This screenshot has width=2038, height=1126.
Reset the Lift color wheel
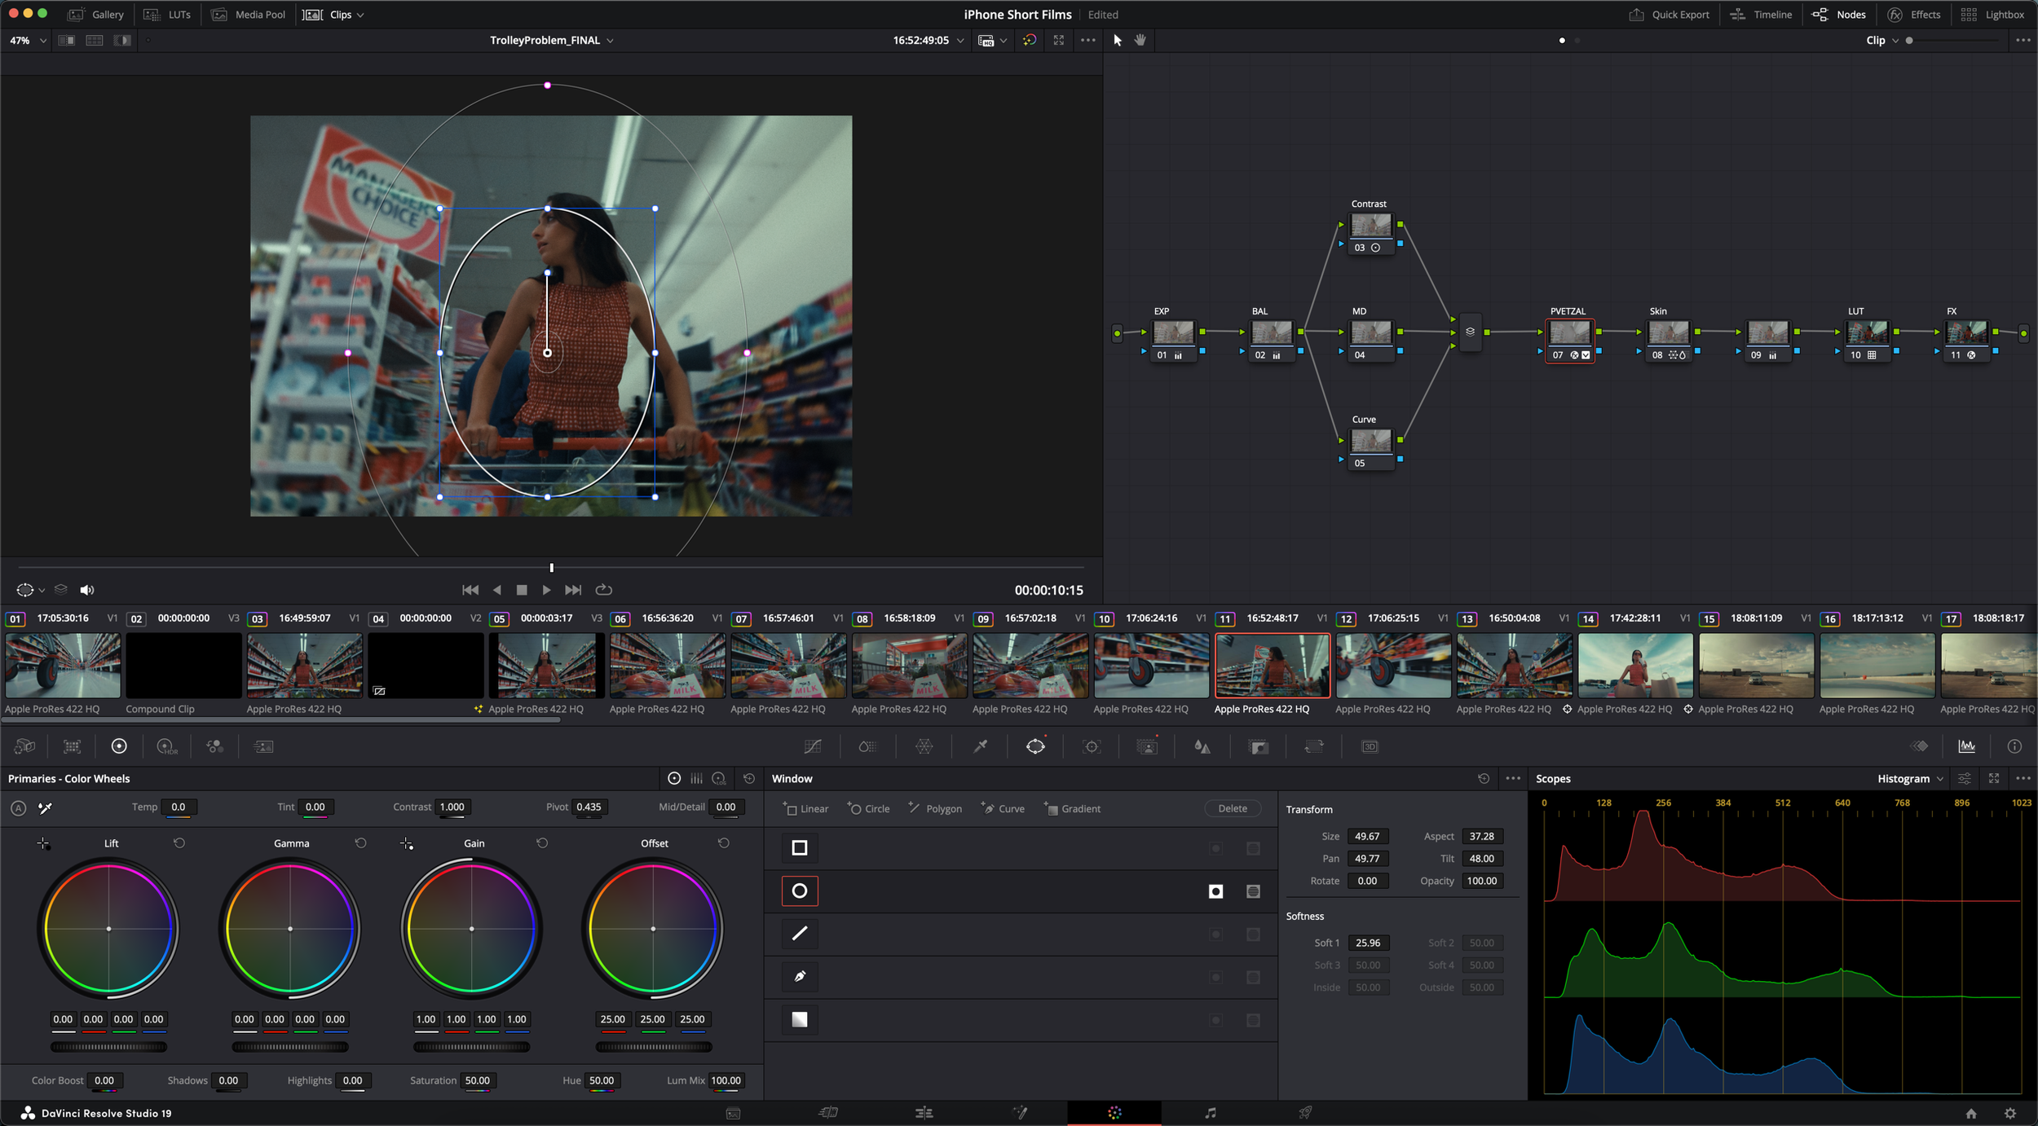179,843
